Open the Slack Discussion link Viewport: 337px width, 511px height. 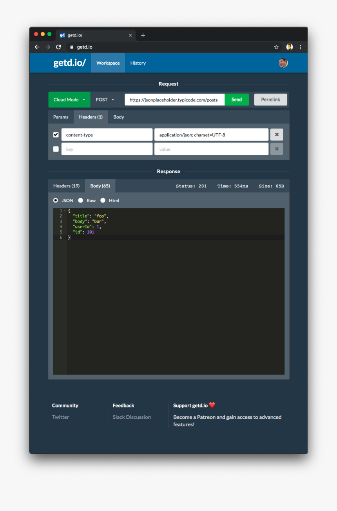tap(132, 417)
